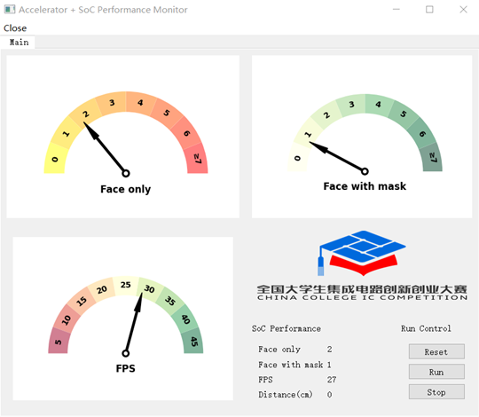Click the China College IC Competition logo
Viewport: 479px width, 417px height.
tap(362, 265)
